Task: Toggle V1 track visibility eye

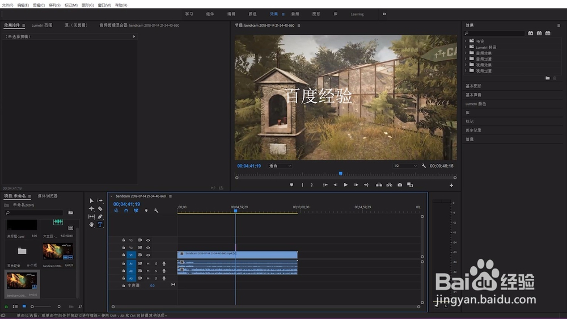Action: point(148,255)
